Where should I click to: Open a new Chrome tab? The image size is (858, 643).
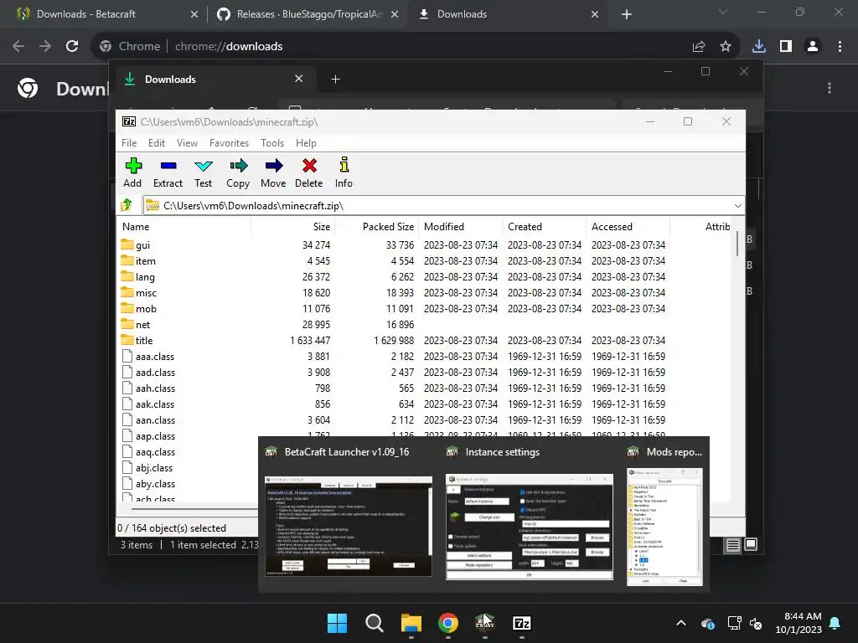tap(627, 14)
